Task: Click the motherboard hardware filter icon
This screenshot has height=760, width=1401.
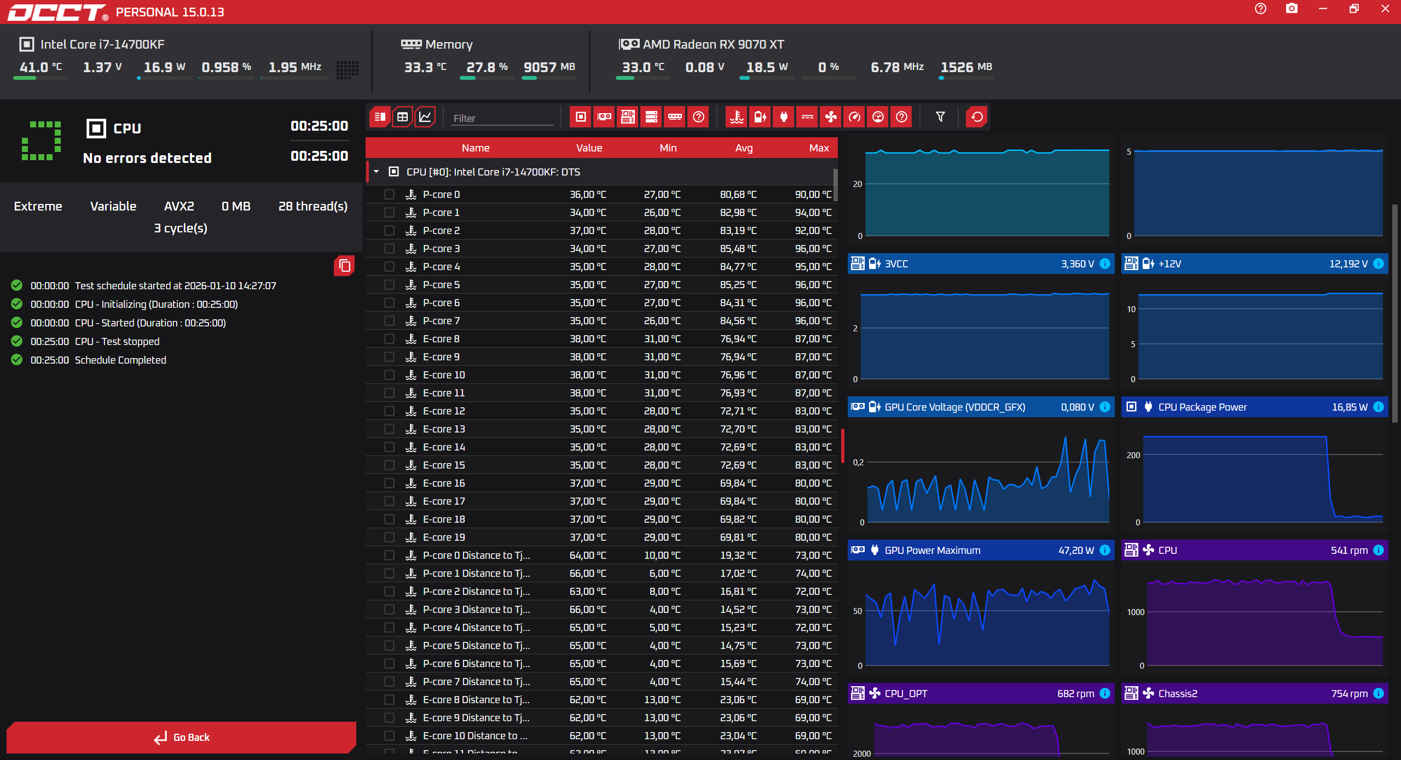Action: [x=628, y=117]
